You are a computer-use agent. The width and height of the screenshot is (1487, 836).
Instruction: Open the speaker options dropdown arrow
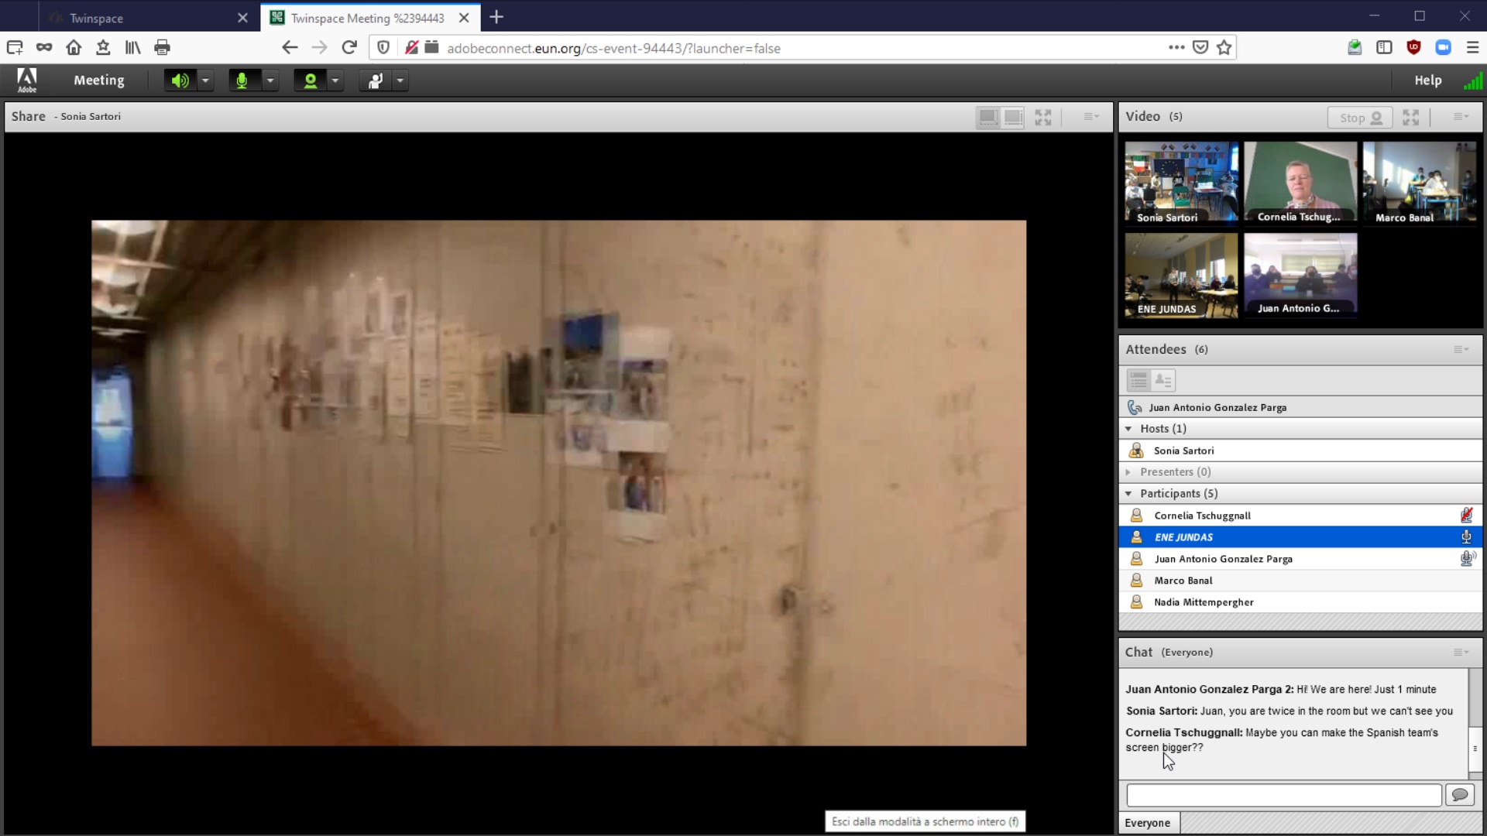click(x=205, y=81)
